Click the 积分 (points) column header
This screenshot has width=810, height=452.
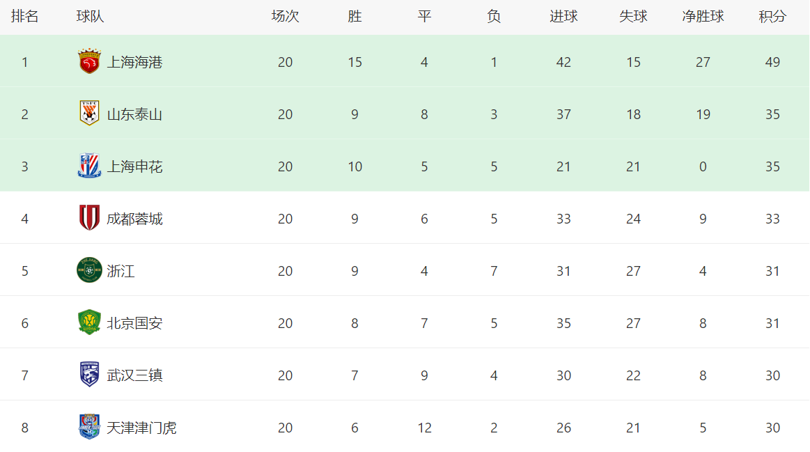[x=772, y=17]
